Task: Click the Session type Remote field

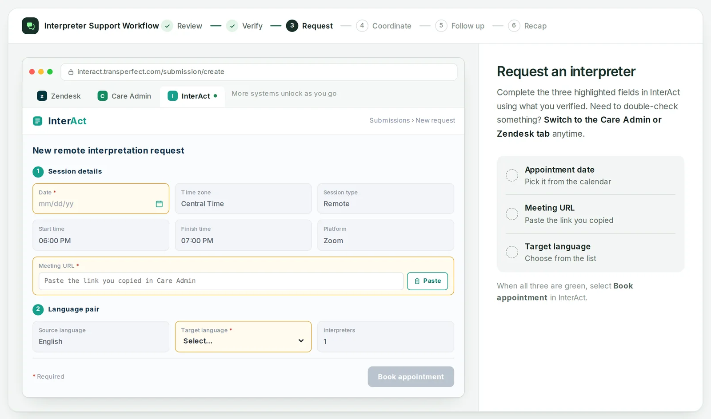Action: click(x=386, y=199)
